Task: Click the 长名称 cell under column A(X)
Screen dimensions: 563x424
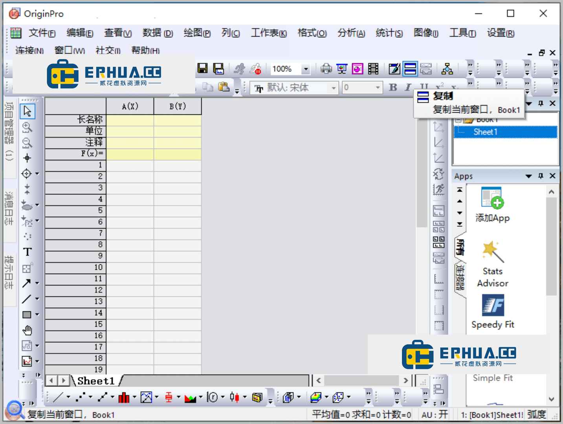Action: pyautogui.click(x=130, y=120)
